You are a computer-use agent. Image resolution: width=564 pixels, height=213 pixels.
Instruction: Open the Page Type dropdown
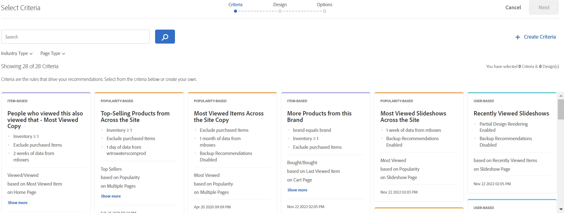tap(53, 53)
